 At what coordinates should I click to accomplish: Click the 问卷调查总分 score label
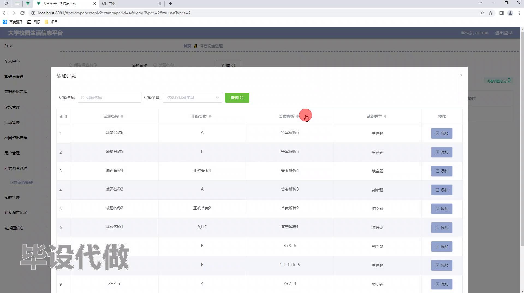point(498,81)
